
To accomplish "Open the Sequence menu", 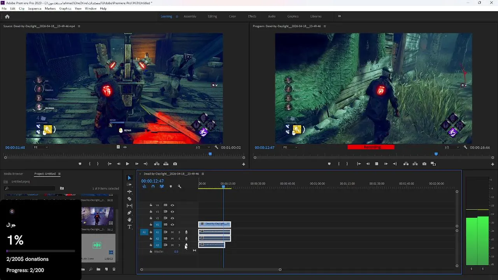I will (34, 9).
